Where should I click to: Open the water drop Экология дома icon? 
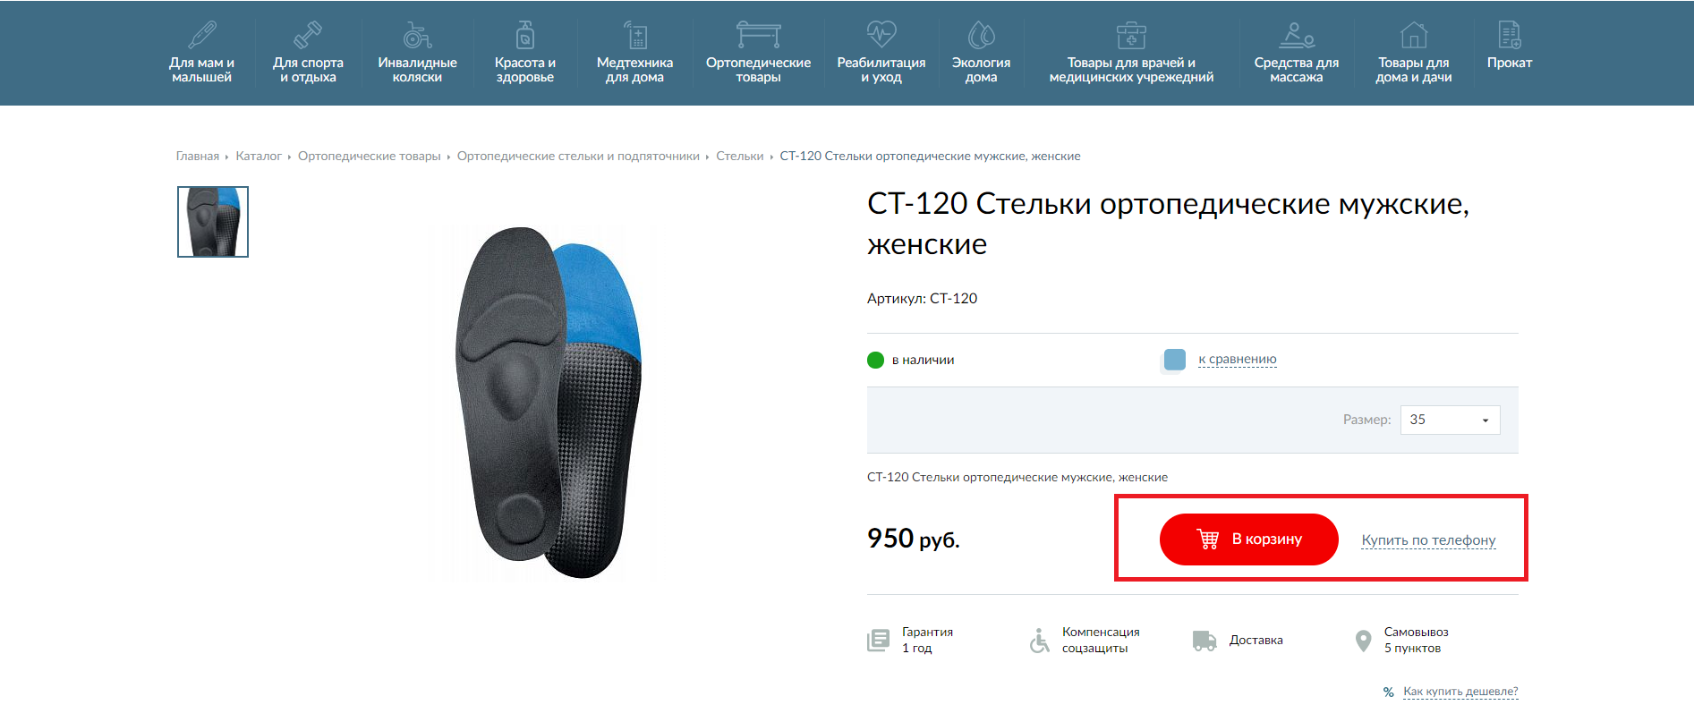coord(981,35)
